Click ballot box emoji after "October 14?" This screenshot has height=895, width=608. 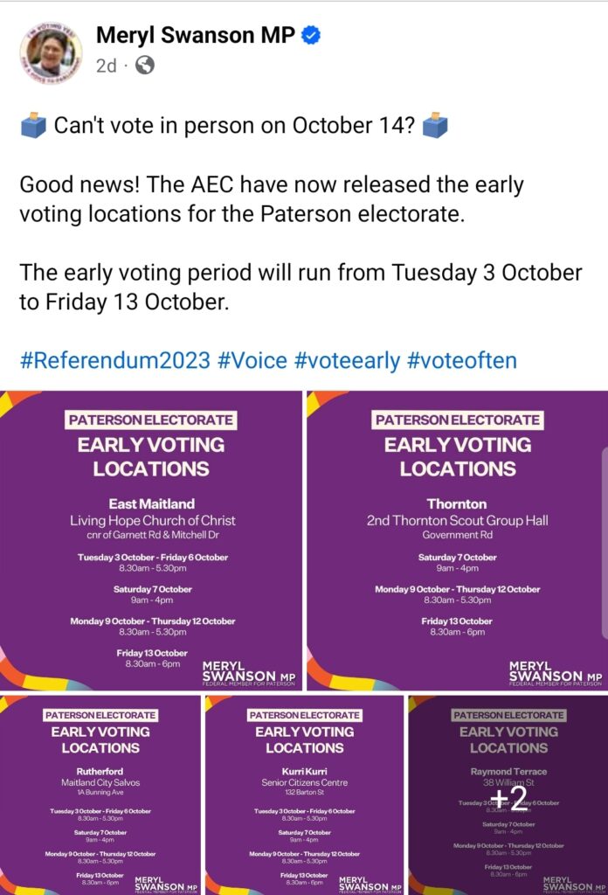[x=434, y=127]
